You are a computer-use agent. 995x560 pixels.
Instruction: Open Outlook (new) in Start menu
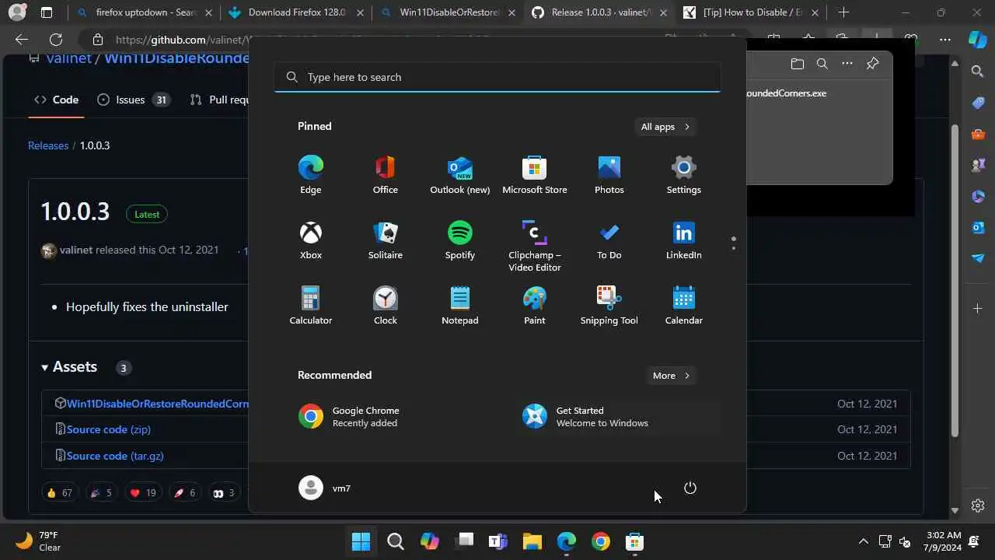click(x=459, y=175)
